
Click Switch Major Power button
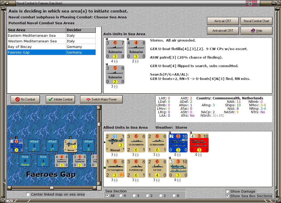(x=101, y=99)
